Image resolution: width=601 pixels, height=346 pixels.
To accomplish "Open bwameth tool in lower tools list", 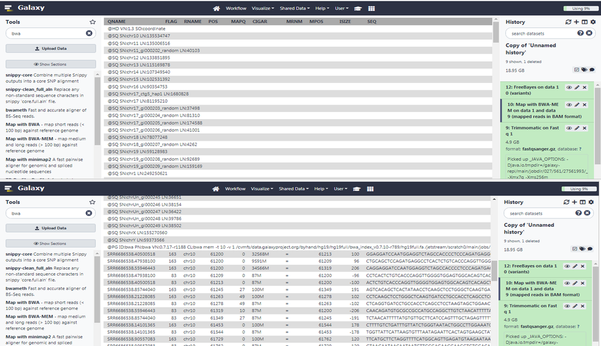I will click(16, 288).
